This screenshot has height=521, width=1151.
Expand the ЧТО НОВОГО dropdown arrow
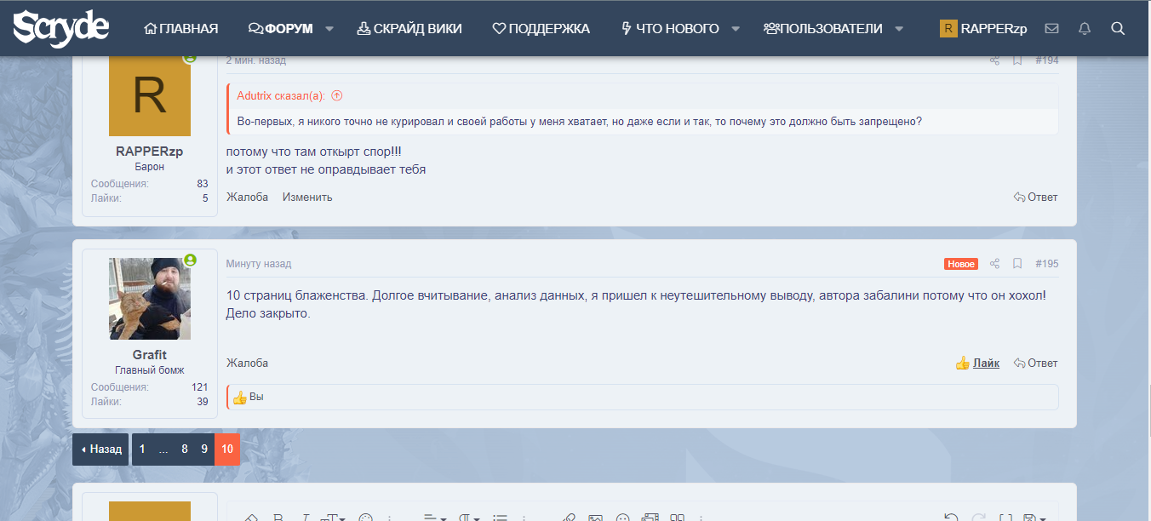(736, 28)
